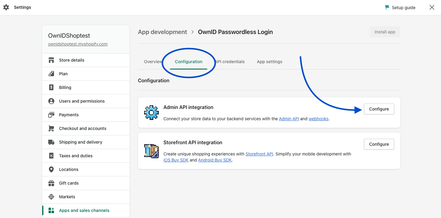441x218 pixels.
Task: Click the webhooks link
Action: click(x=318, y=119)
